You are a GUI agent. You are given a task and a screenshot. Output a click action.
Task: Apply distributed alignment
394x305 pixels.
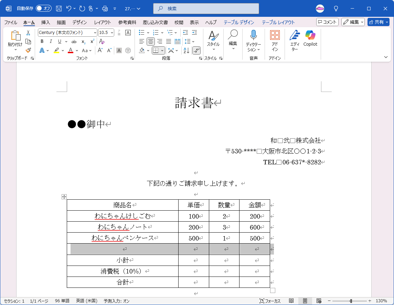point(178,42)
